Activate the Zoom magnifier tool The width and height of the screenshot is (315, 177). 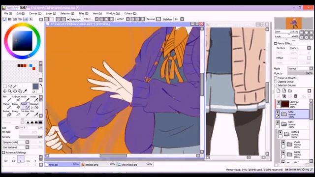point(10,91)
